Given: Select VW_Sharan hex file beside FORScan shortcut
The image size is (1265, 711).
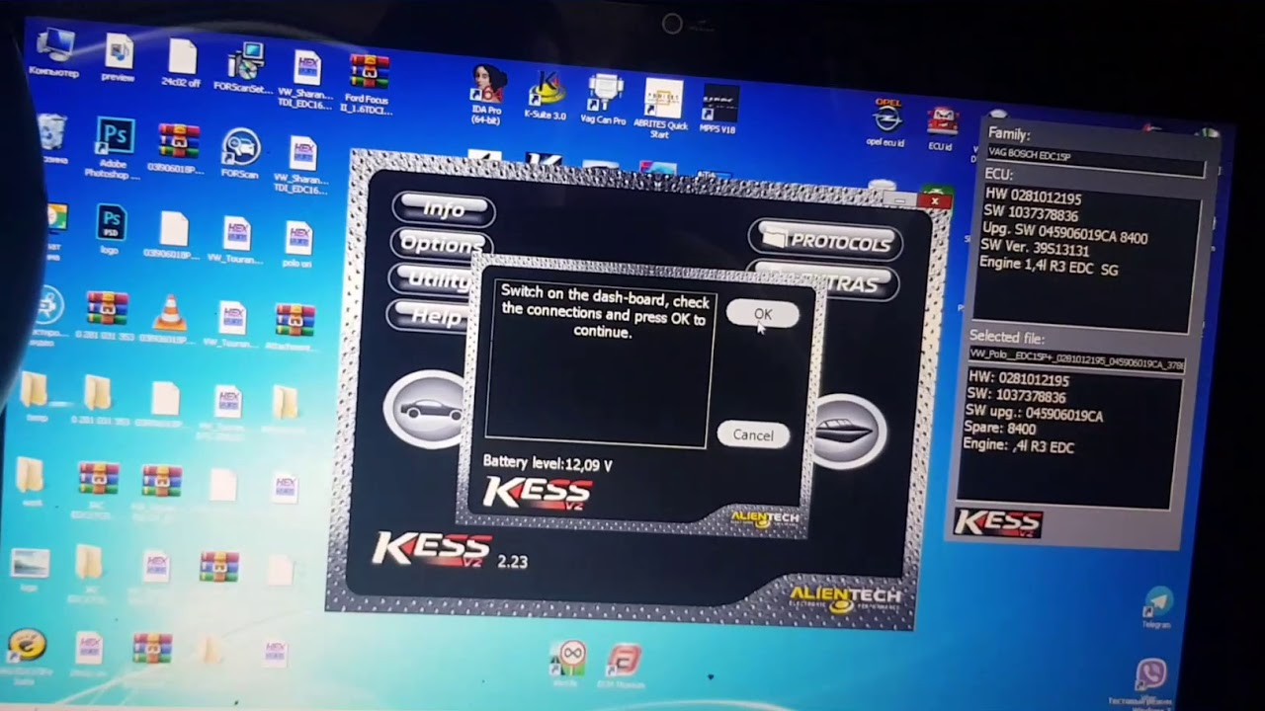Looking at the screenshot, I should point(302,164).
